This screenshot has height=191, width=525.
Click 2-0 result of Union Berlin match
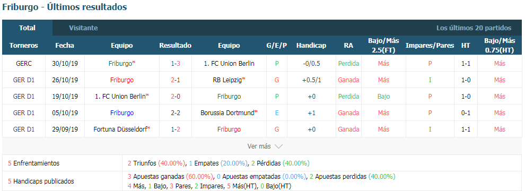coord(176,97)
